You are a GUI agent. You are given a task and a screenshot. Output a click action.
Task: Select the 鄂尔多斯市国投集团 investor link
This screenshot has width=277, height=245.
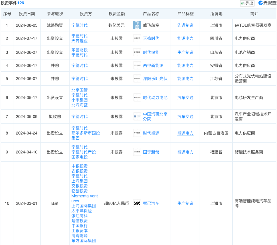85,136
